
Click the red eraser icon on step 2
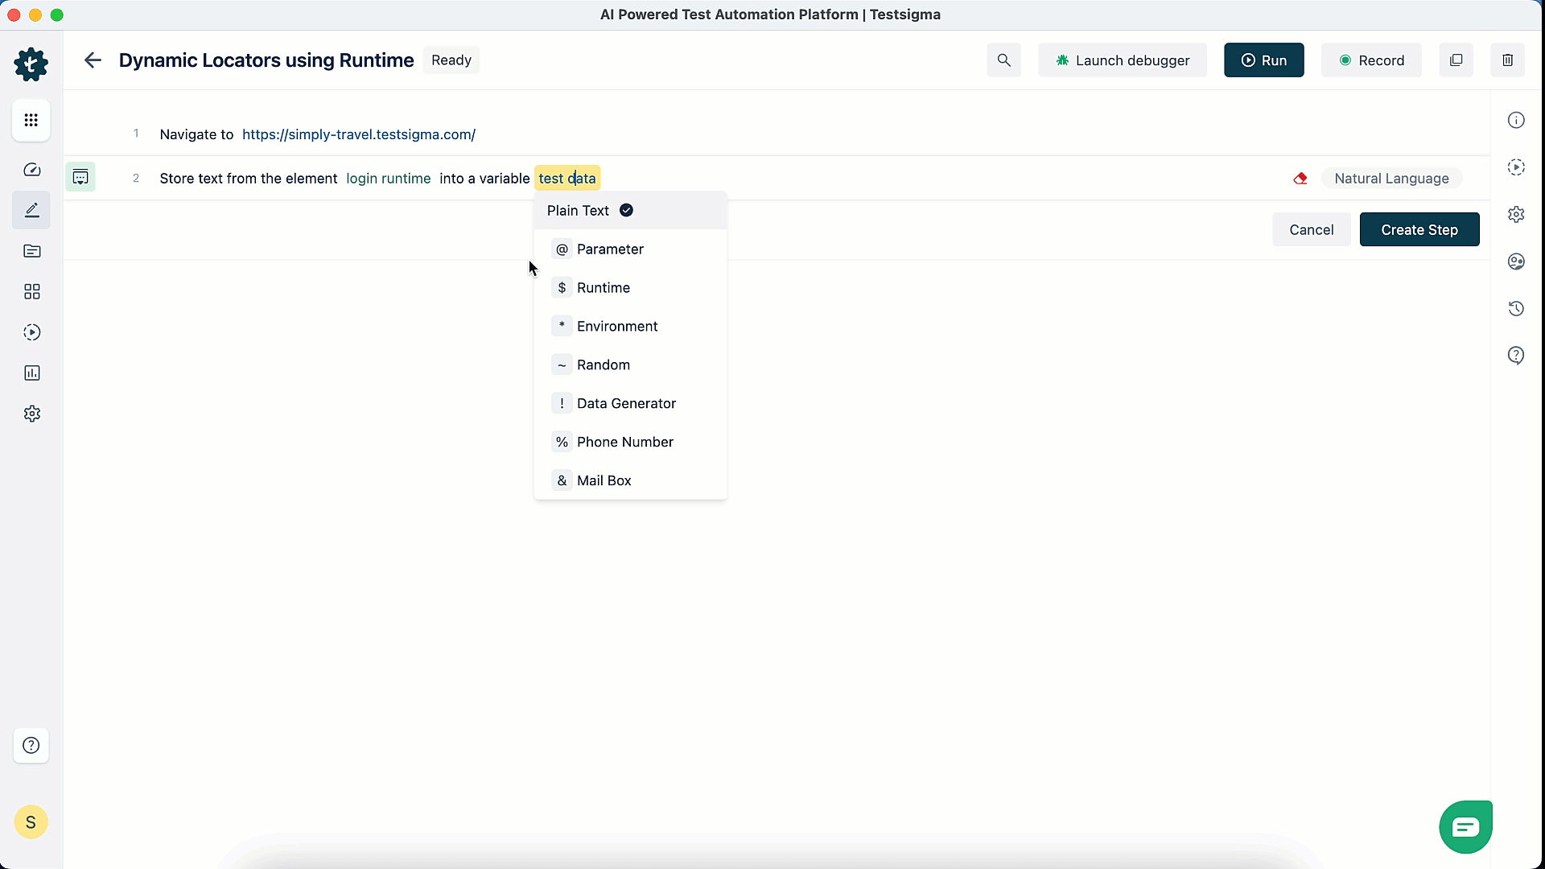[x=1300, y=178]
